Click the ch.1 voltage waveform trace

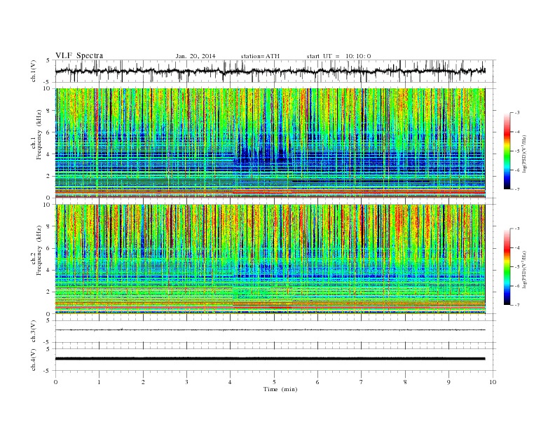(x=270, y=71)
